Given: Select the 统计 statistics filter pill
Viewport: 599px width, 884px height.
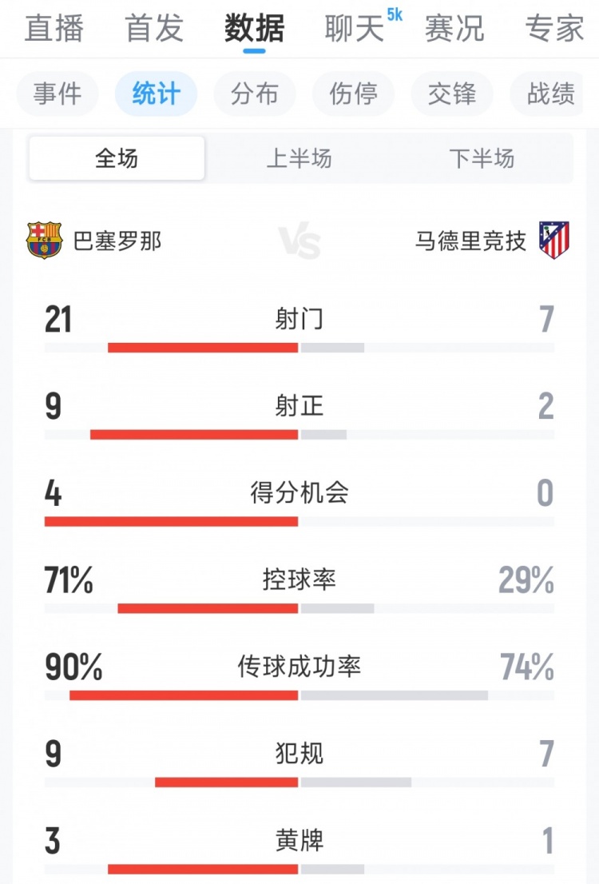Looking at the screenshot, I should pyautogui.click(x=156, y=94).
